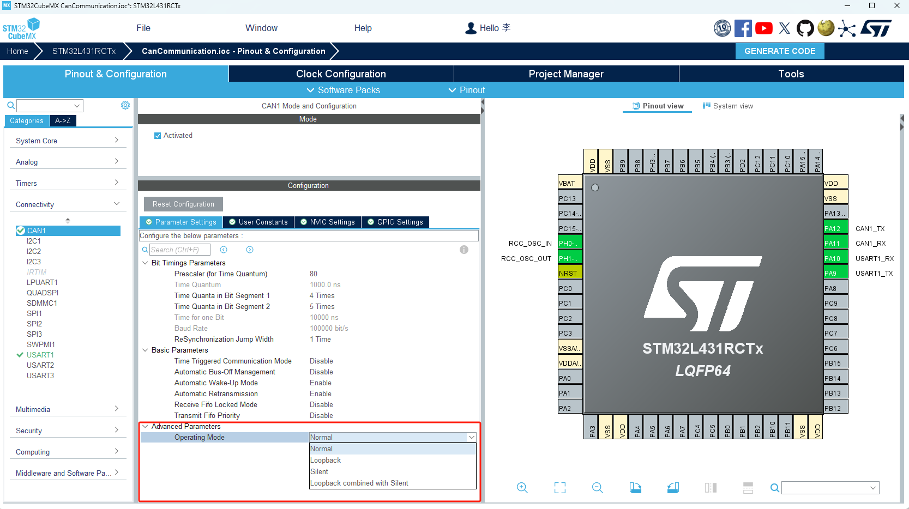Open the GPIO Settings tab
Screen dimensions: 909x509
tap(395, 222)
